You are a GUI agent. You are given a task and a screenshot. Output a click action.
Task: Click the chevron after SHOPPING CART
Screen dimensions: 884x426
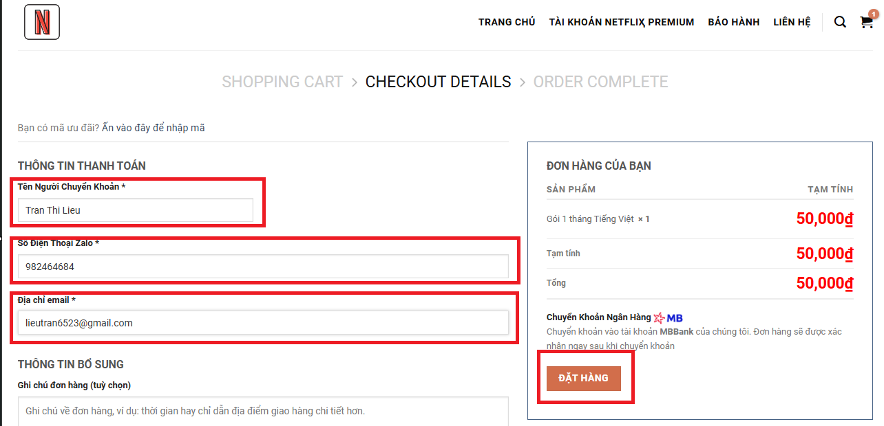click(354, 82)
